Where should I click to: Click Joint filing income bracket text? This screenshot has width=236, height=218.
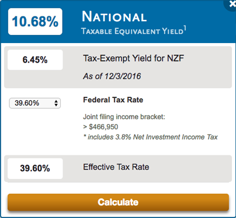124,117
